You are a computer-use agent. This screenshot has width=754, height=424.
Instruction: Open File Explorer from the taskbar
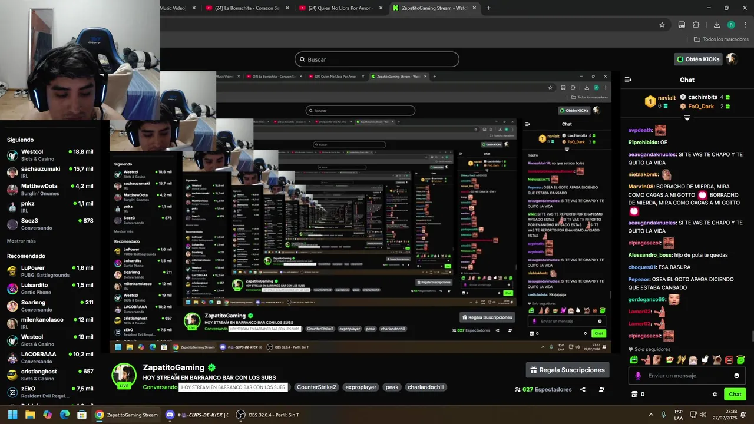30,415
